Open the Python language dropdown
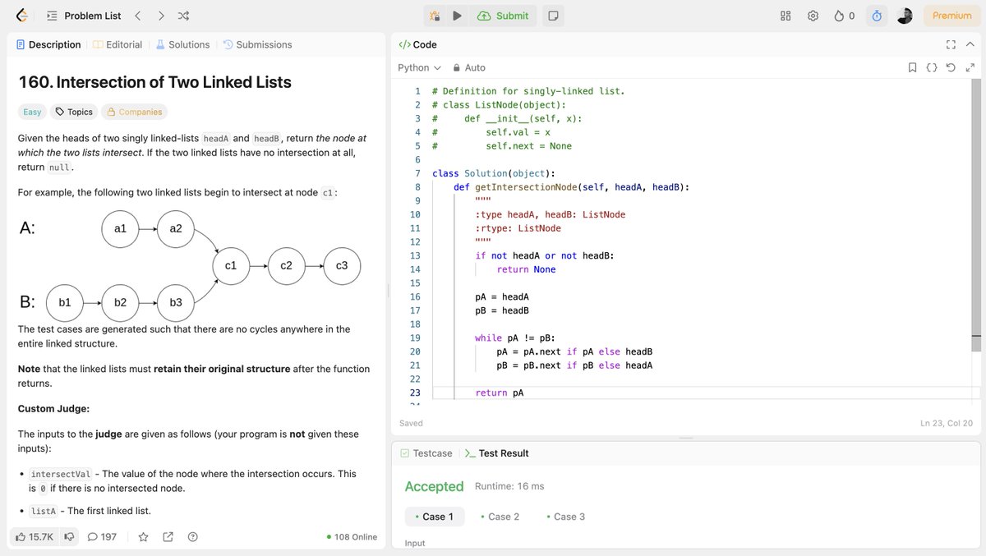Screen dimensions: 986x556 click(419, 67)
